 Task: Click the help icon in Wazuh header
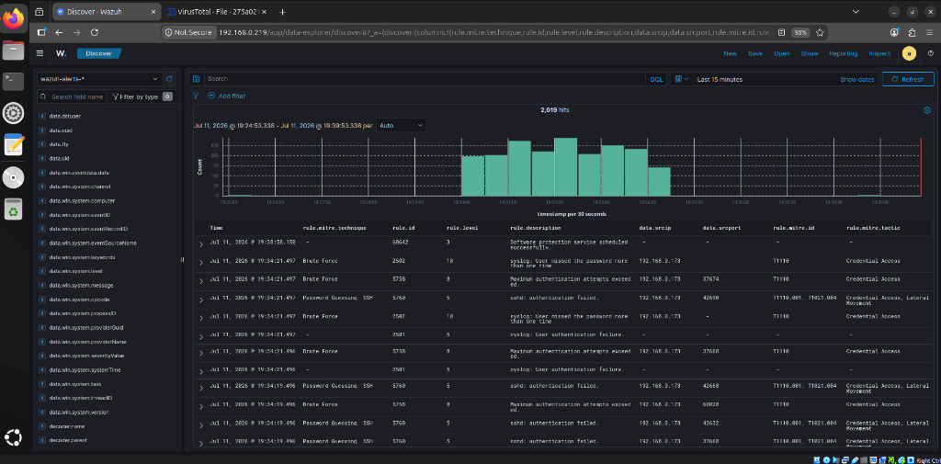click(931, 53)
